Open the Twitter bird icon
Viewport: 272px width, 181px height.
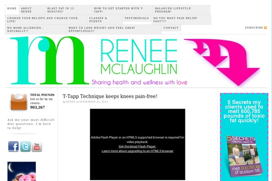coord(25,147)
